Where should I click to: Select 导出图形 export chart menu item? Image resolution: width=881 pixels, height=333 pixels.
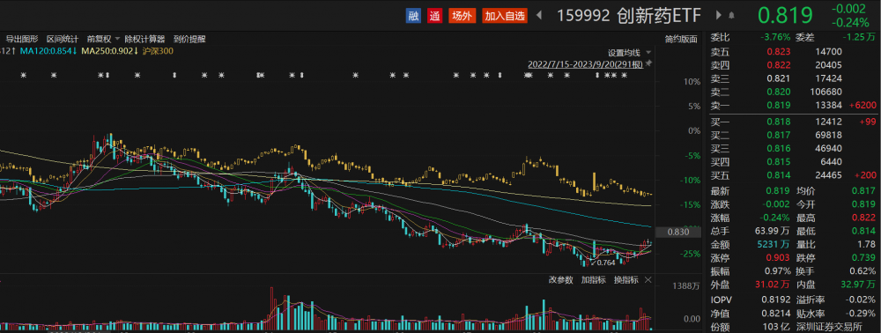pyautogui.click(x=22, y=40)
